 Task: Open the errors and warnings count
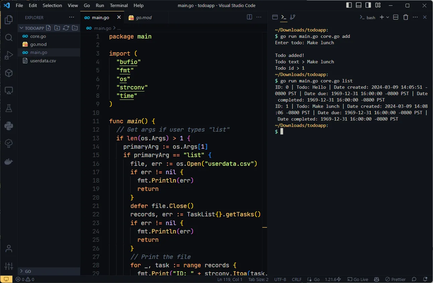coord(25,279)
